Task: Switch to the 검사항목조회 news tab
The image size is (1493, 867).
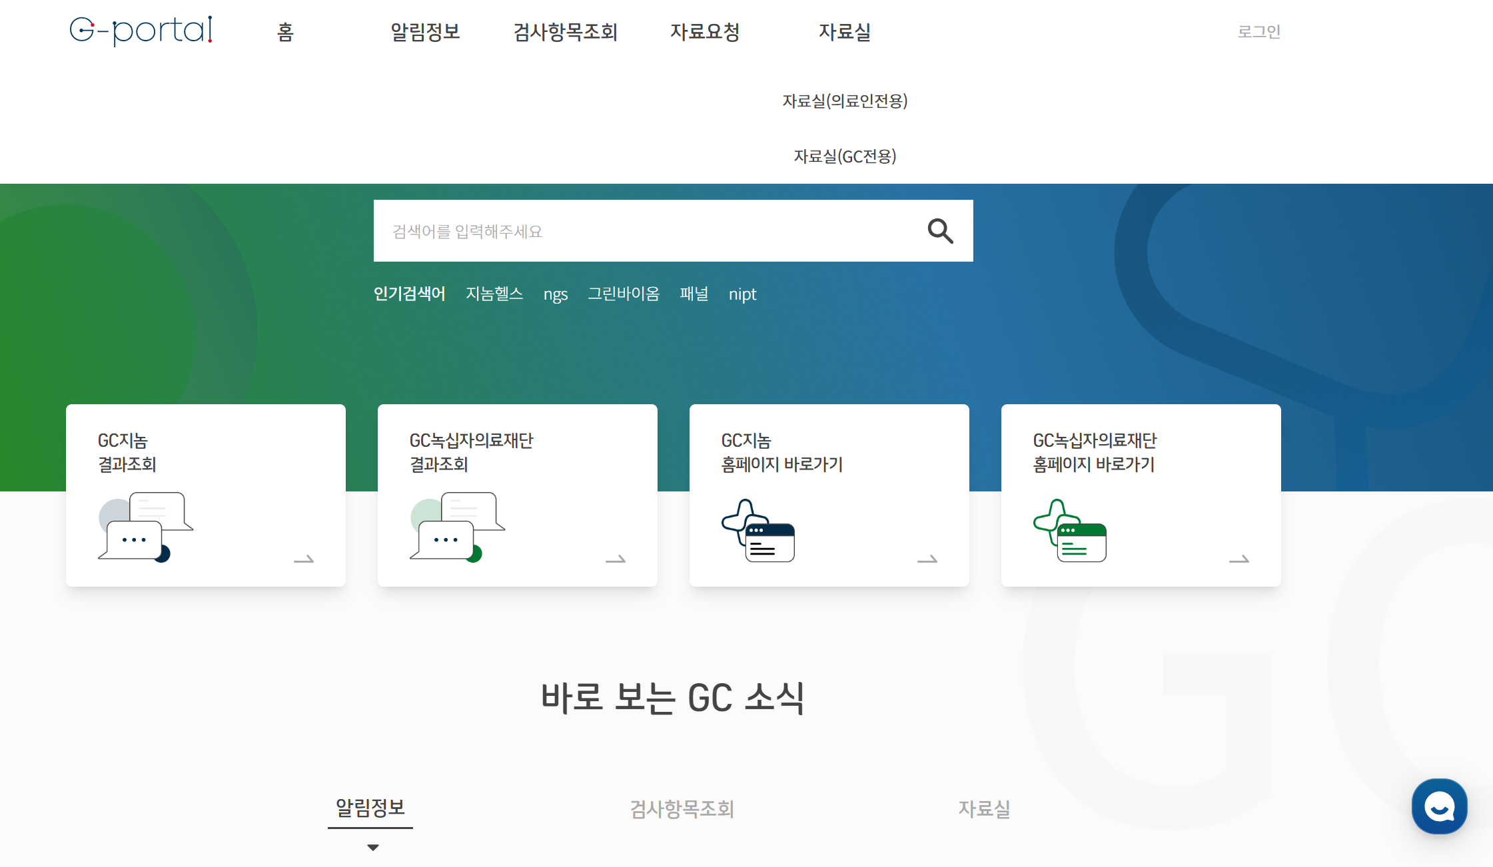Action: click(x=682, y=809)
